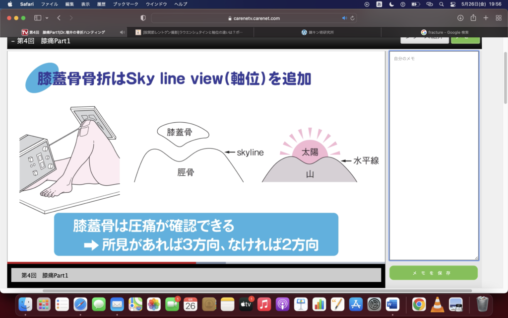508x318 pixels.
Task: Reload the page using the address bar icon
Action: click(x=352, y=18)
